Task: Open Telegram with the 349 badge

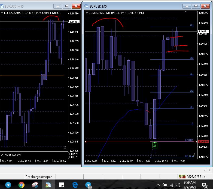Action: [x=88, y=185]
